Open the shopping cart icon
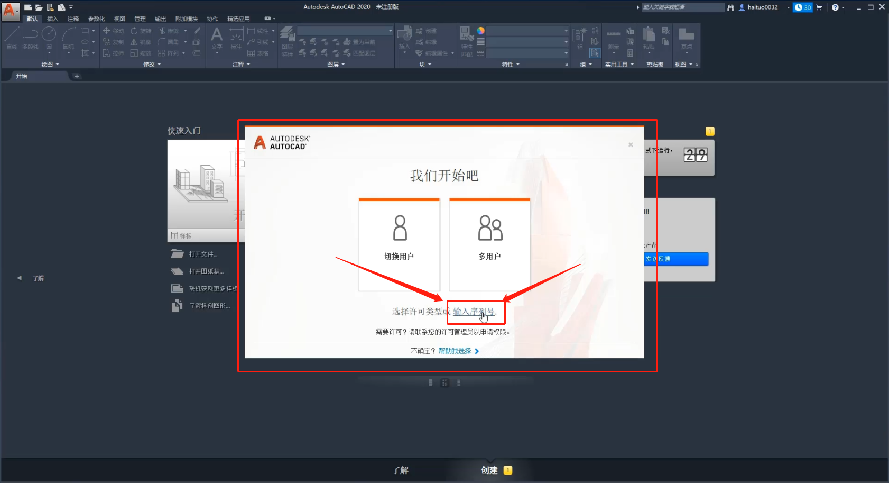The image size is (889, 483). pyautogui.click(x=819, y=7)
